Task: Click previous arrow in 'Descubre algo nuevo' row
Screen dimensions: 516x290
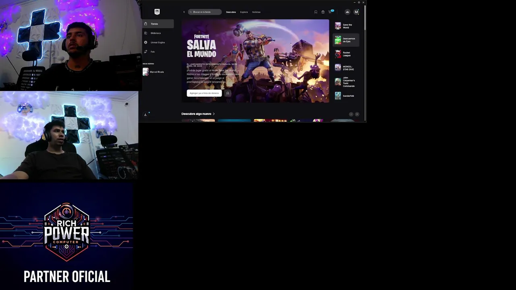Action: tap(351, 114)
